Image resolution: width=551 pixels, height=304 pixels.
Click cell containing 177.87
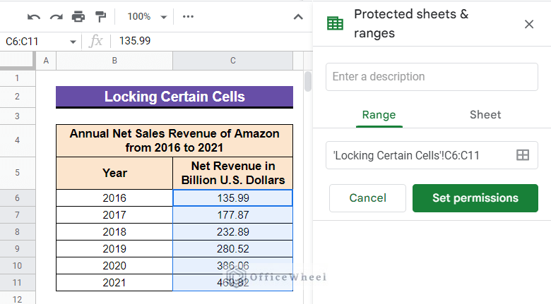click(x=232, y=215)
